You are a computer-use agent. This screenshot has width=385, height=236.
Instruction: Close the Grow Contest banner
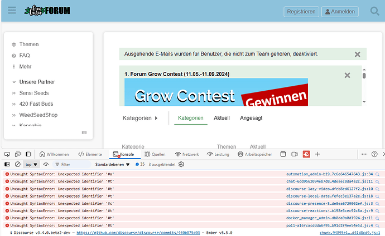[347, 75]
